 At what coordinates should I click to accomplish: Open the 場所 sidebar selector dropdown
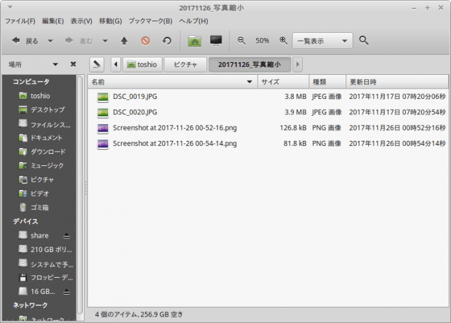pyautogui.click(x=34, y=64)
